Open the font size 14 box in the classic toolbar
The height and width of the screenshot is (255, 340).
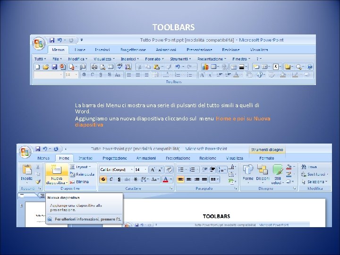click(71, 75)
